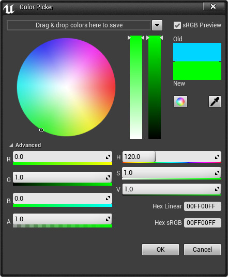
Task: Click the S field's expand arrow icon
Action: [217, 173]
